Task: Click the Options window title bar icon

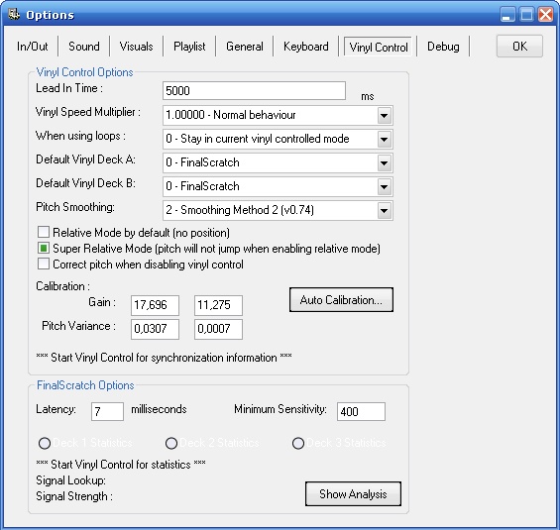Action: [x=14, y=14]
